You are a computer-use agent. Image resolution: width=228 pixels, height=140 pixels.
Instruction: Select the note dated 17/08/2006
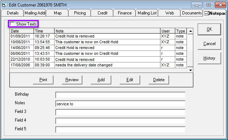click(x=98, y=65)
